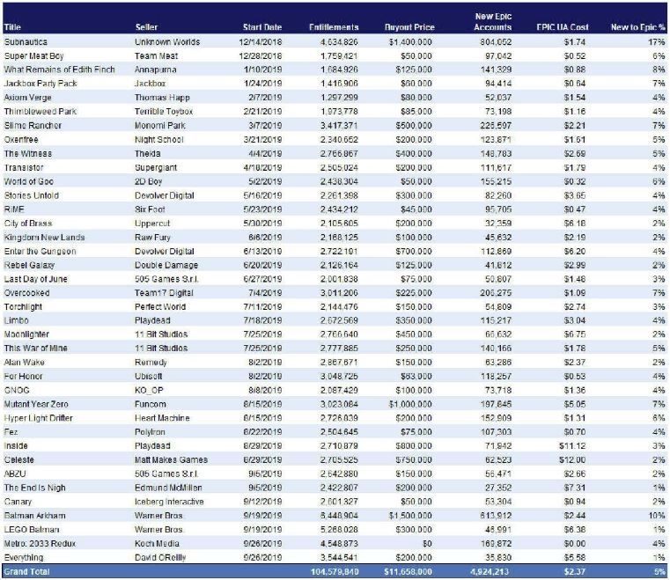Select the New Epic Accounts header
Image resolution: width=670 pixels, height=580 pixels.
tap(493, 22)
